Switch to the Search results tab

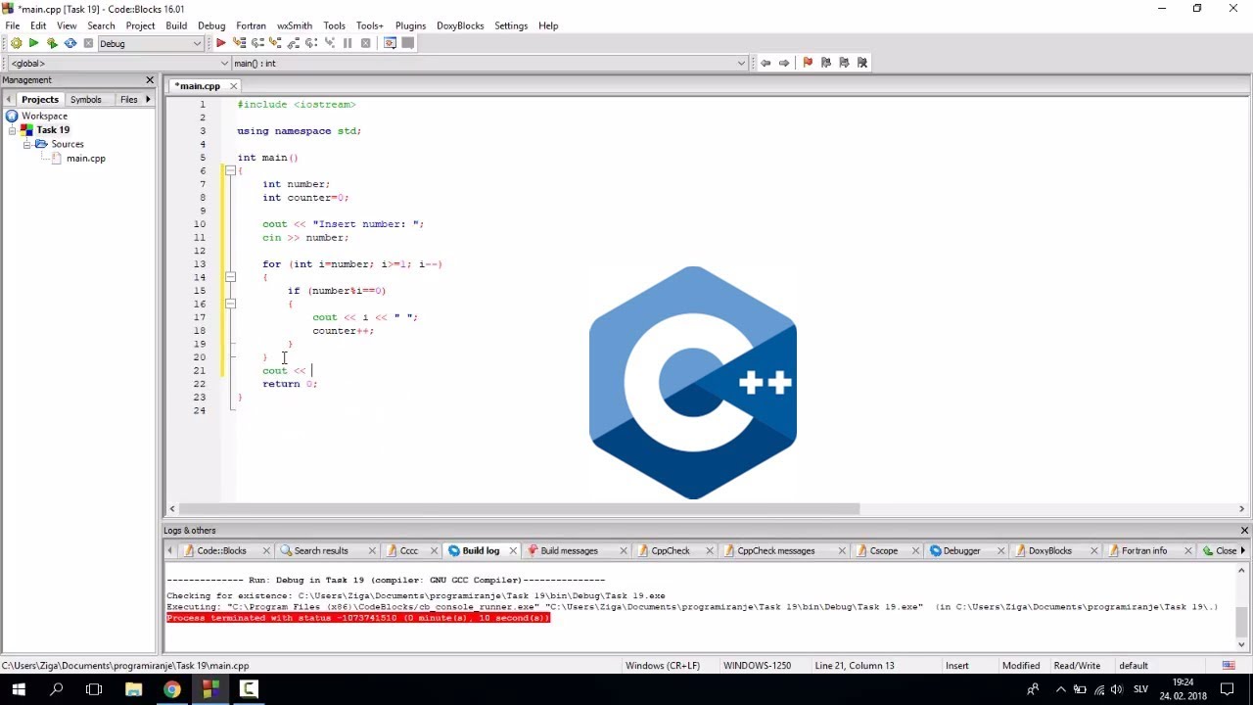pyautogui.click(x=321, y=550)
